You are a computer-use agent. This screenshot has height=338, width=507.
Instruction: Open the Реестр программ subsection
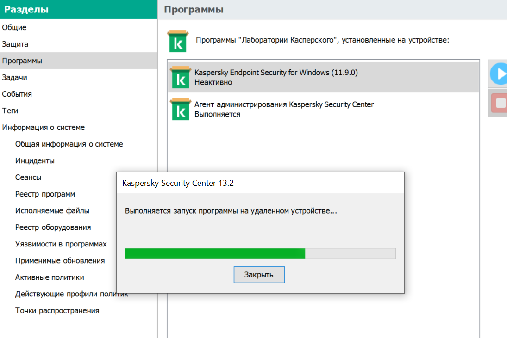pyautogui.click(x=45, y=194)
